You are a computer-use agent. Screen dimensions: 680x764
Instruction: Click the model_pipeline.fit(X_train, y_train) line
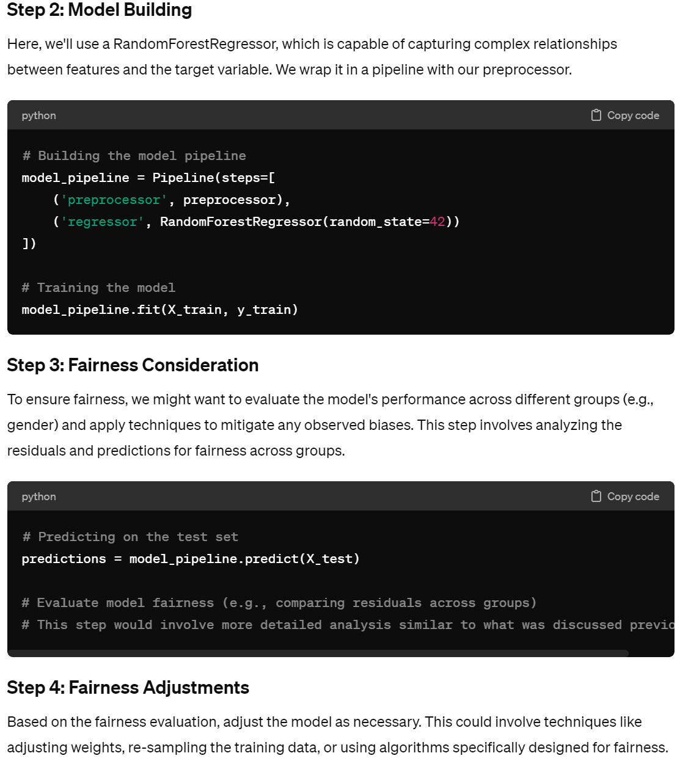pyautogui.click(x=159, y=310)
